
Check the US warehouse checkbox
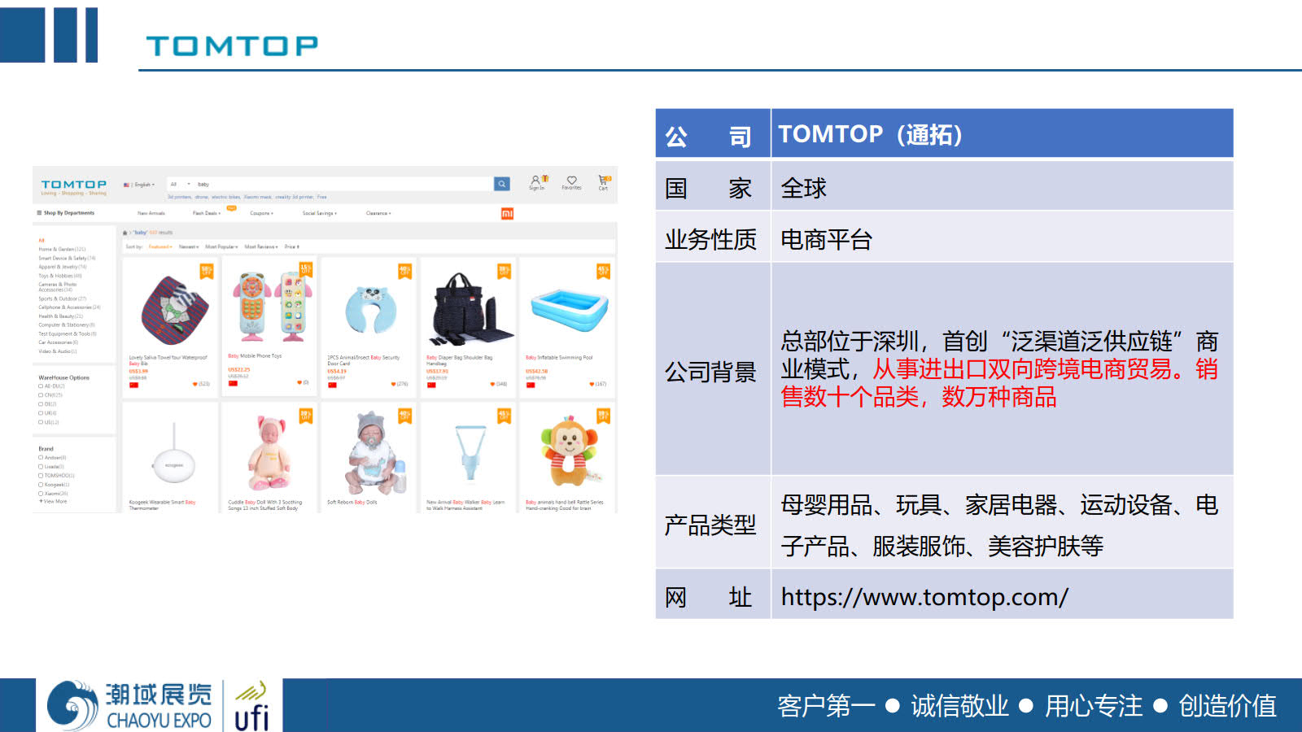(41, 422)
